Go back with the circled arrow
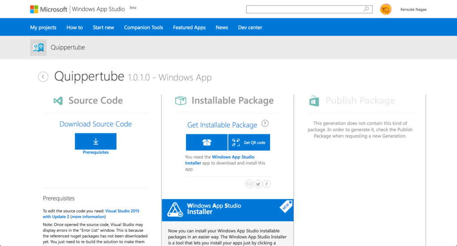Viewport: 457px width, 246px height. click(x=43, y=77)
